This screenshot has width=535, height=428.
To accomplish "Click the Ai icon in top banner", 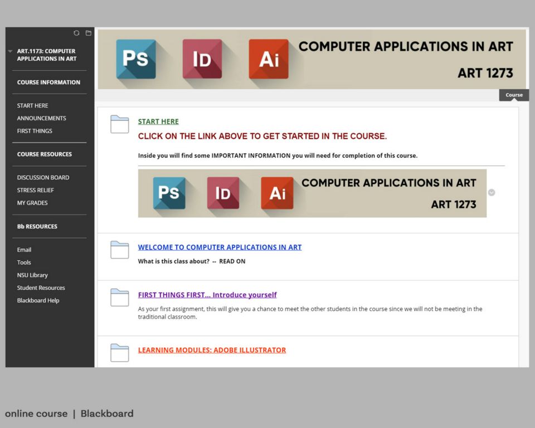I will pyautogui.click(x=269, y=59).
